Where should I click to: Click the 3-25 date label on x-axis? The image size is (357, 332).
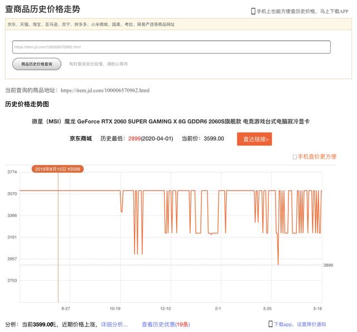click(x=267, y=309)
